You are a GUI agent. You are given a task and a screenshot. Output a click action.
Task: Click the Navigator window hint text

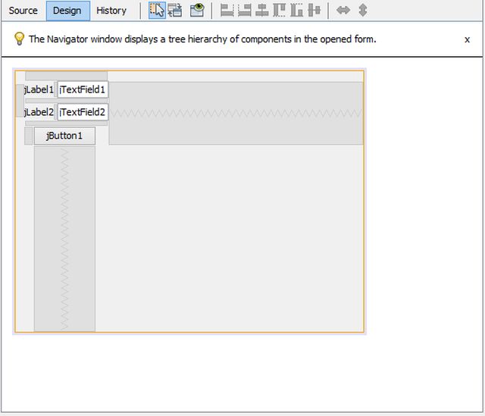click(202, 39)
